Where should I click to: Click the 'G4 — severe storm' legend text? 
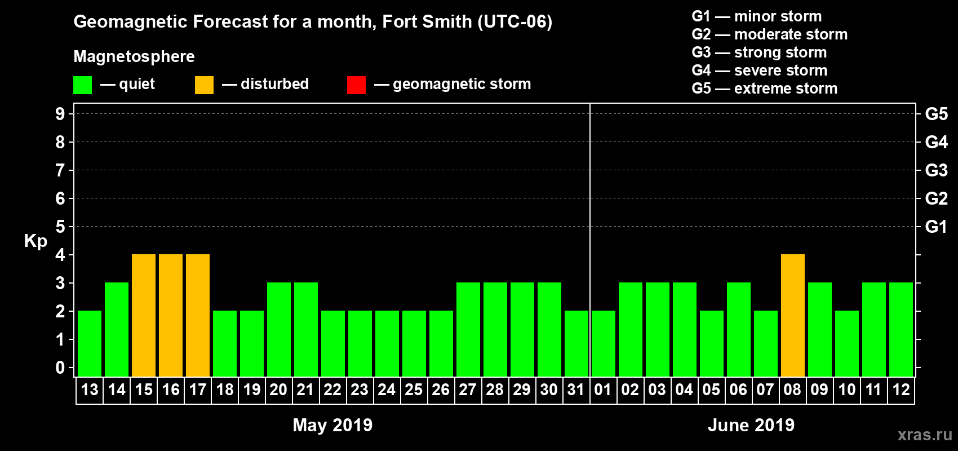click(760, 70)
